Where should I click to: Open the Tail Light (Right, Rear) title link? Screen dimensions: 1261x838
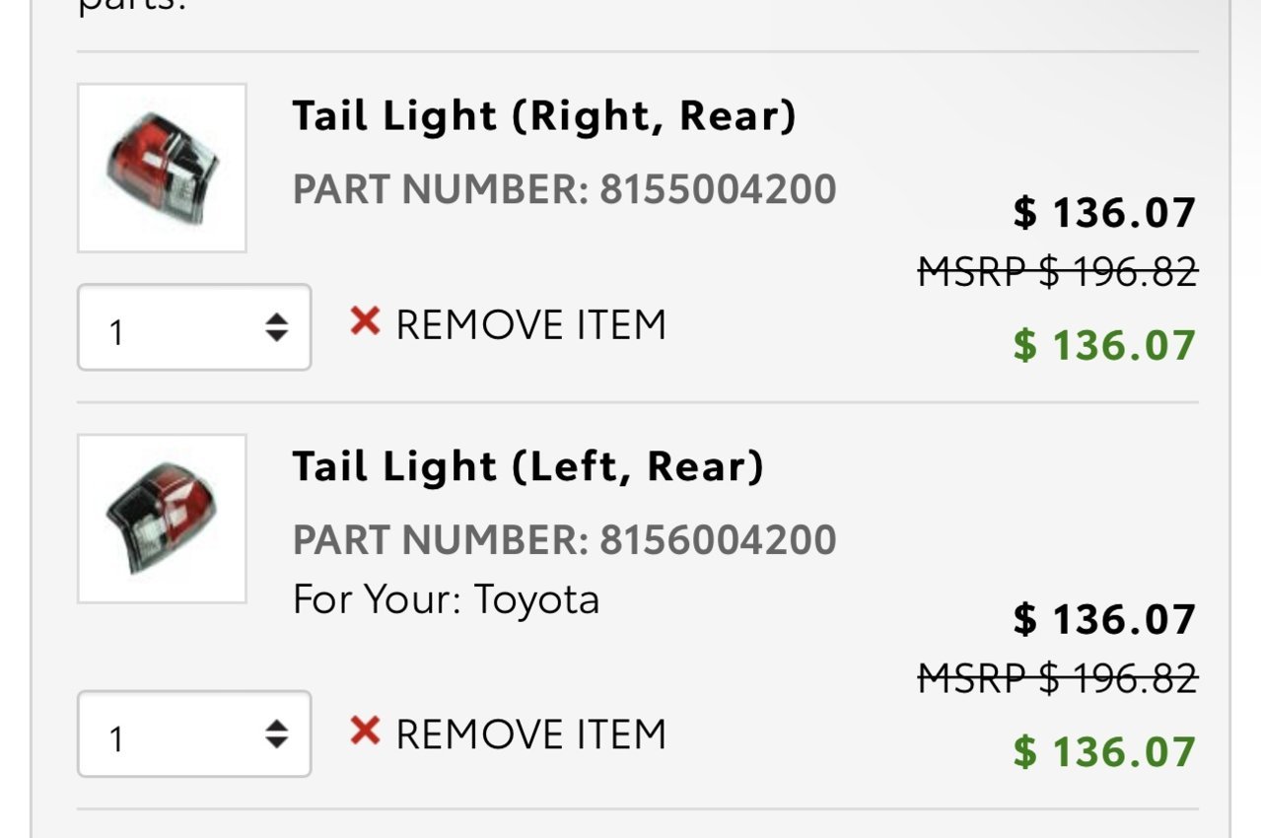[x=544, y=116]
